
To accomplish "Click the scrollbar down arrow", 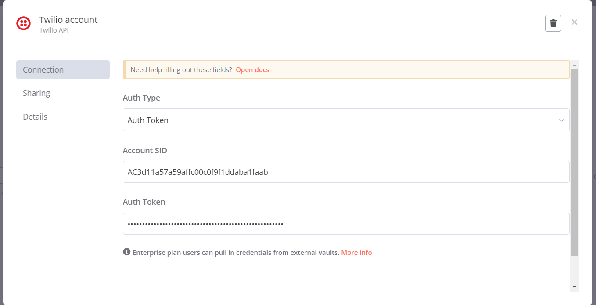I will point(574,287).
